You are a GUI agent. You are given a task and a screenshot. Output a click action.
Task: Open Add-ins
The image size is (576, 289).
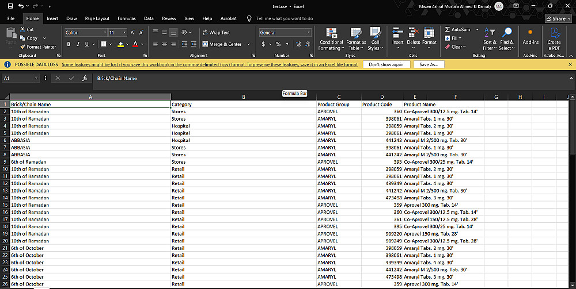[x=530, y=37]
